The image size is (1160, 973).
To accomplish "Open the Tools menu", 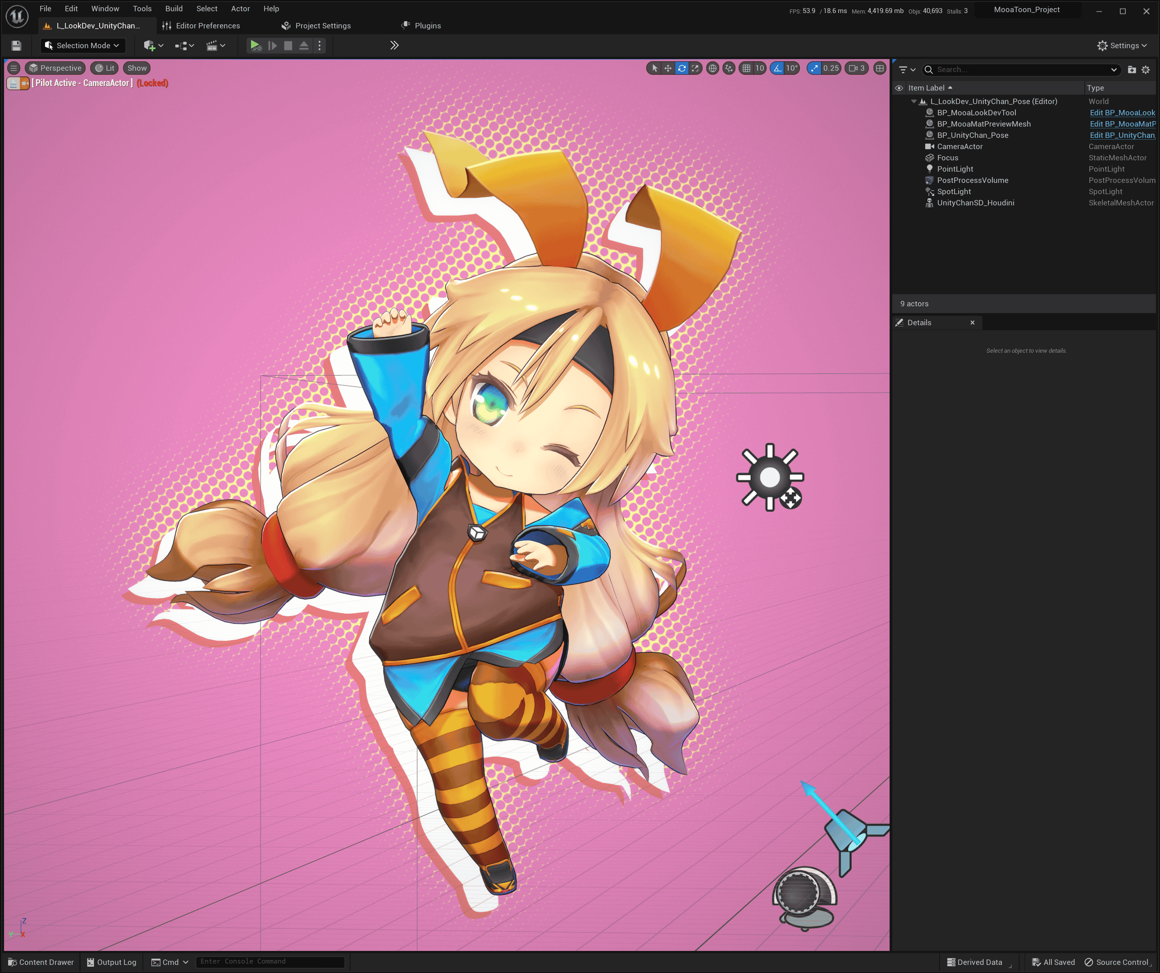I will click(x=142, y=8).
